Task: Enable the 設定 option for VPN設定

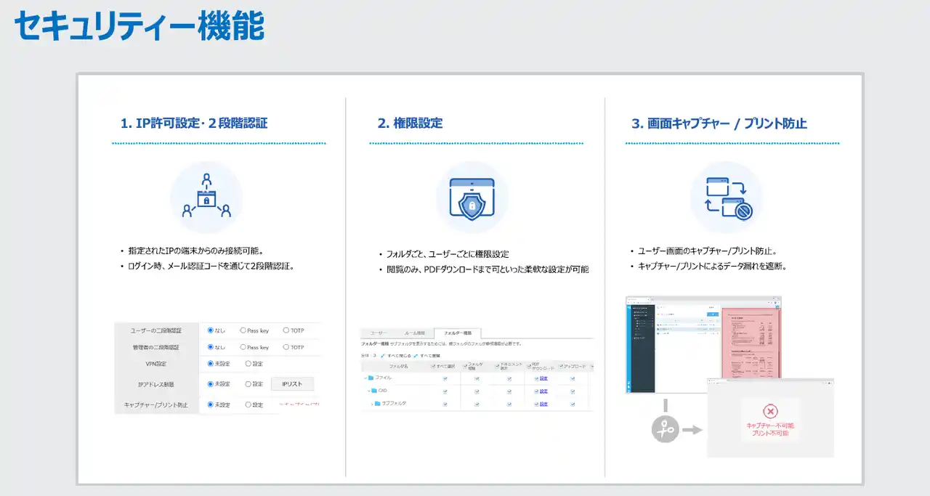Action: pyautogui.click(x=248, y=364)
